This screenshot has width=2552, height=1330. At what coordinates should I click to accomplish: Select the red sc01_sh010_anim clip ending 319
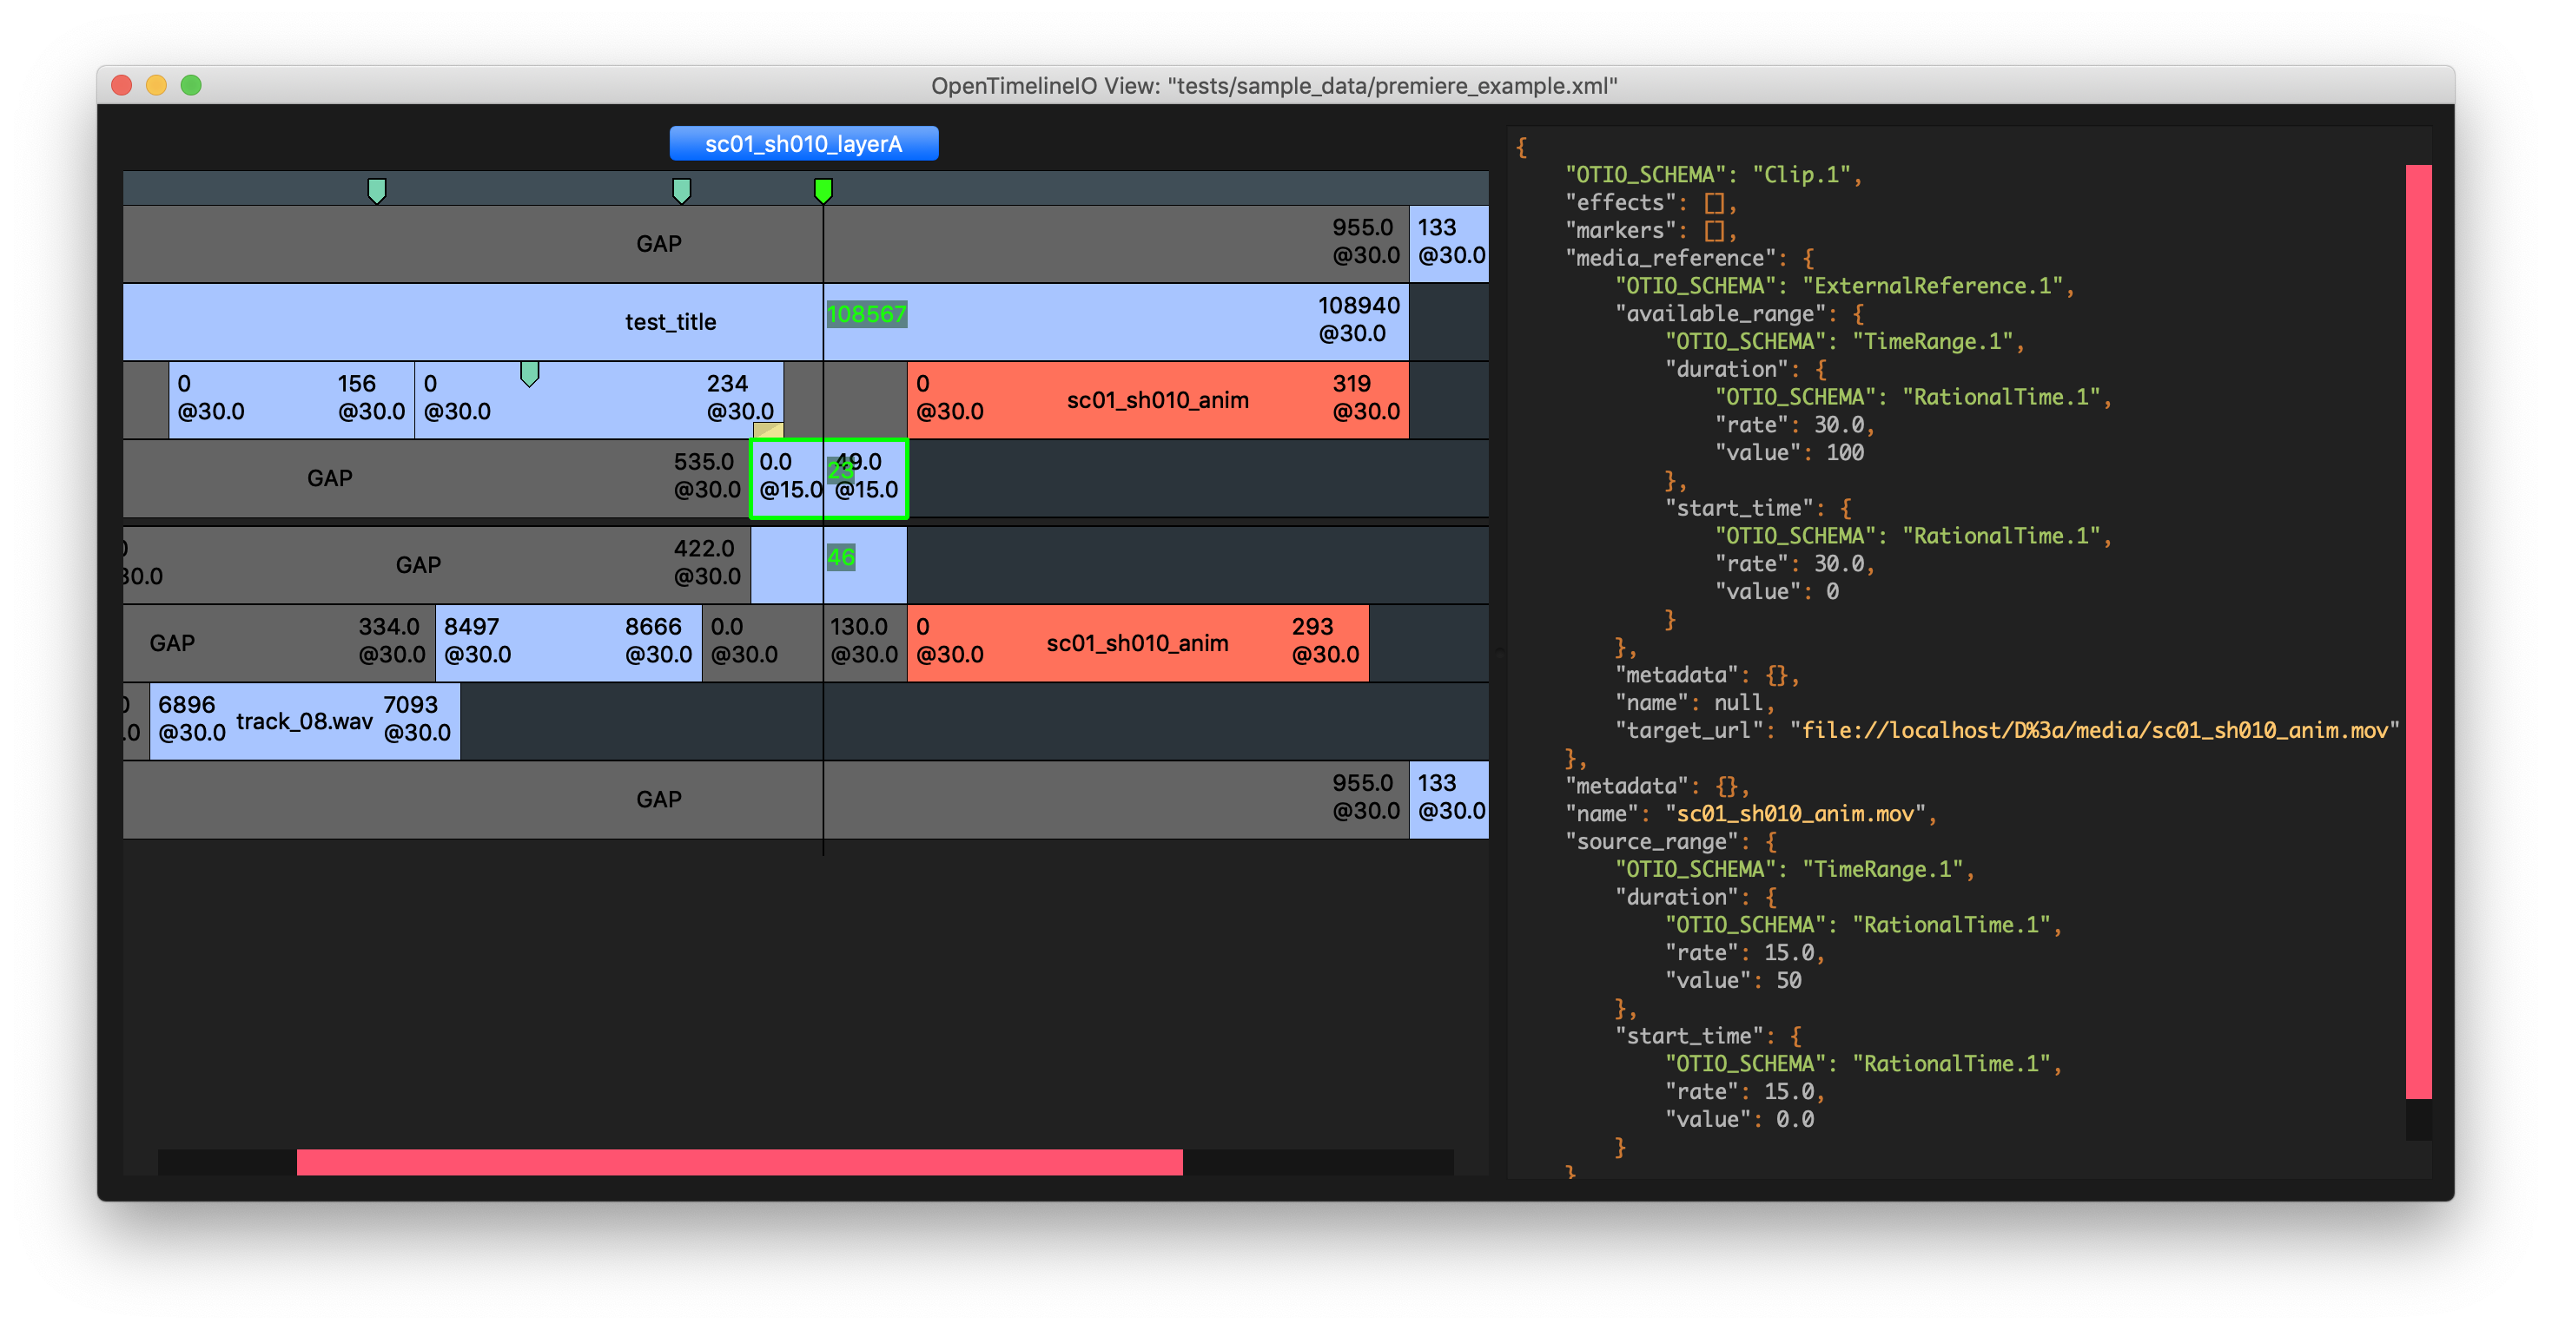[x=1157, y=400]
